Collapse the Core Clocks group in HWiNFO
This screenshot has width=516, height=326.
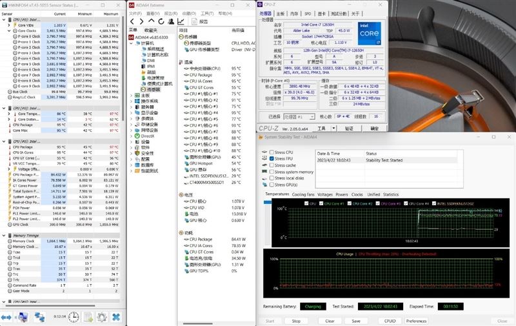point(9,30)
